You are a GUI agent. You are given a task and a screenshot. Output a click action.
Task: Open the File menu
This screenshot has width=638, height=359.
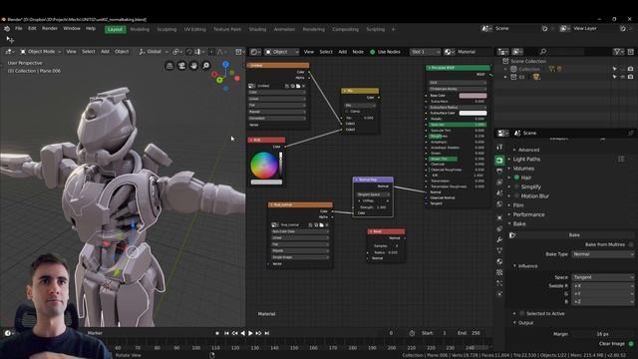[x=19, y=29]
